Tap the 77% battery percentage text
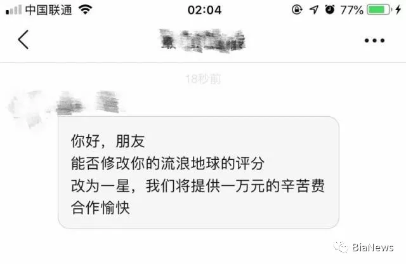This screenshot has width=406, height=264. pyautogui.click(x=351, y=10)
